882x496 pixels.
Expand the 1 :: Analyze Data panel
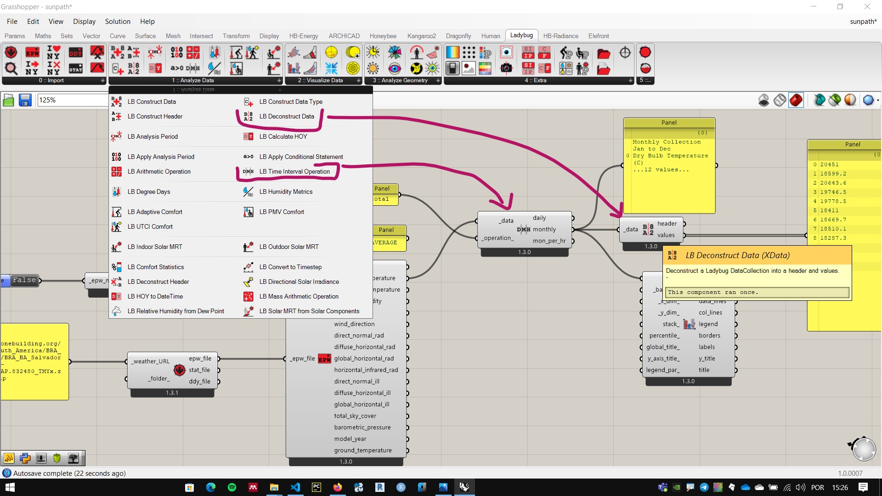[279, 80]
